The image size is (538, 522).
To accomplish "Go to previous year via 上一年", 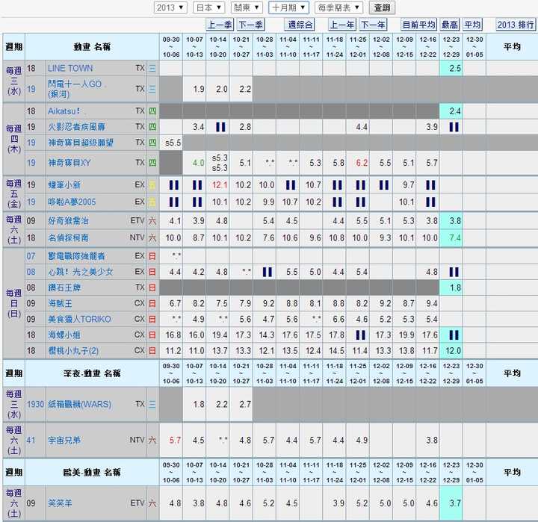I will 341,25.
